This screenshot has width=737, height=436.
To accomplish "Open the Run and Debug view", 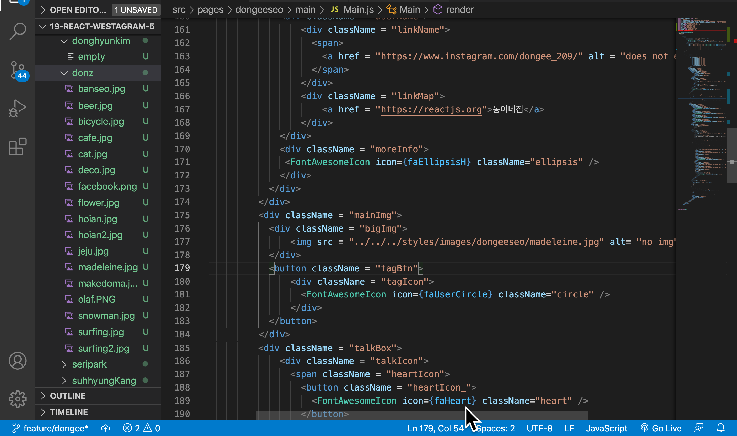I will click(x=18, y=108).
